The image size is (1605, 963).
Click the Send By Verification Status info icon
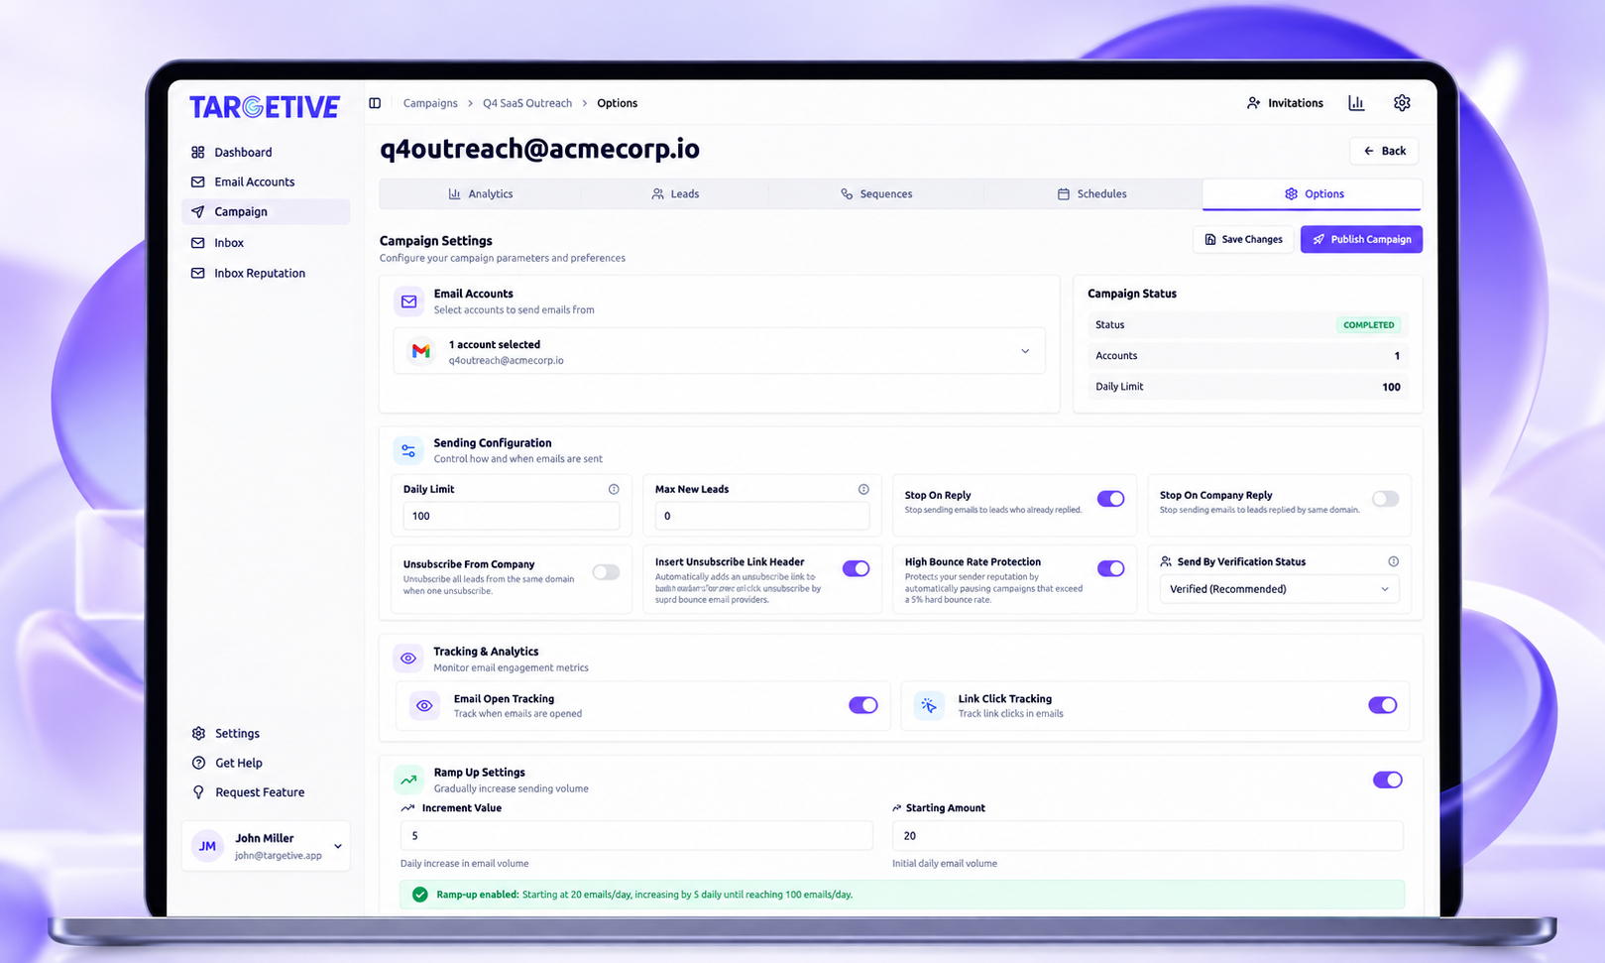pos(1393,561)
